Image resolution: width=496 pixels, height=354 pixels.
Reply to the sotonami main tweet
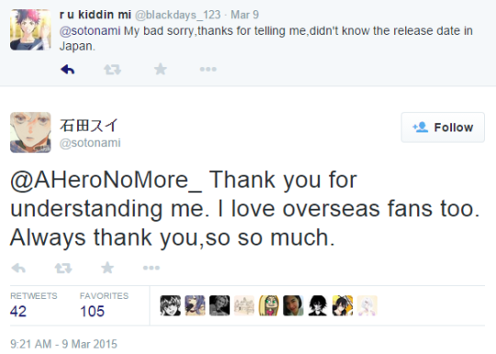pyautogui.click(x=18, y=268)
